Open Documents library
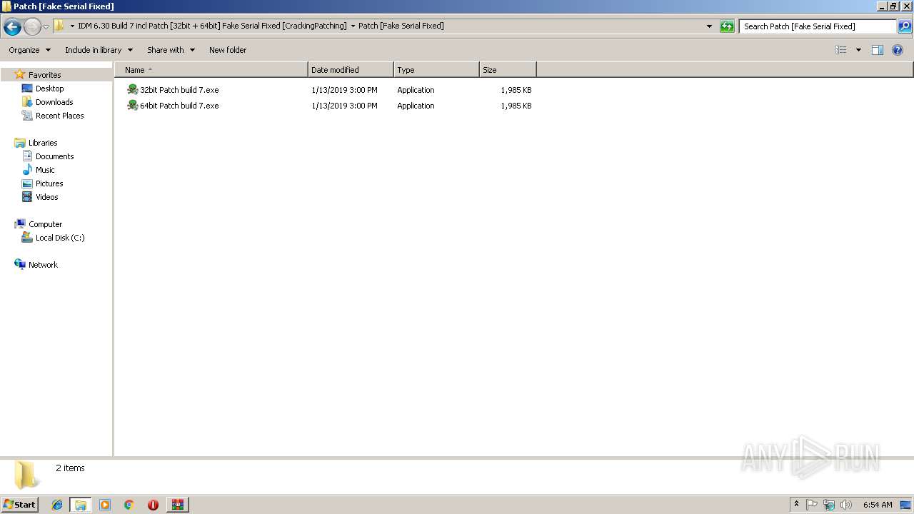This screenshot has height=514, width=914. tap(54, 156)
